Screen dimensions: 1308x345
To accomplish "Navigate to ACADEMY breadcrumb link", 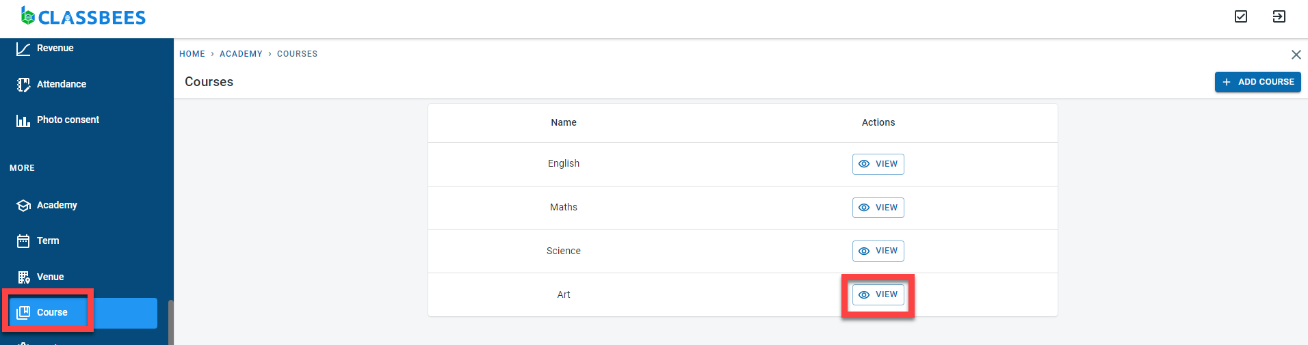I will pyautogui.click(x=241, y=54).
